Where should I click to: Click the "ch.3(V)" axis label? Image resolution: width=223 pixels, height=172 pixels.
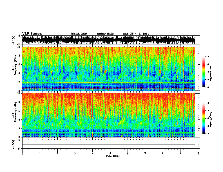13,144
